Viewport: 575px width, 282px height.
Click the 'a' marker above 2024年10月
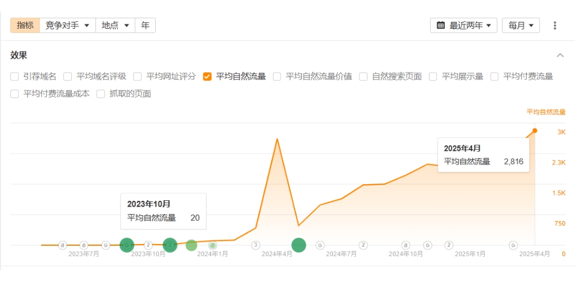pos(405,245)
